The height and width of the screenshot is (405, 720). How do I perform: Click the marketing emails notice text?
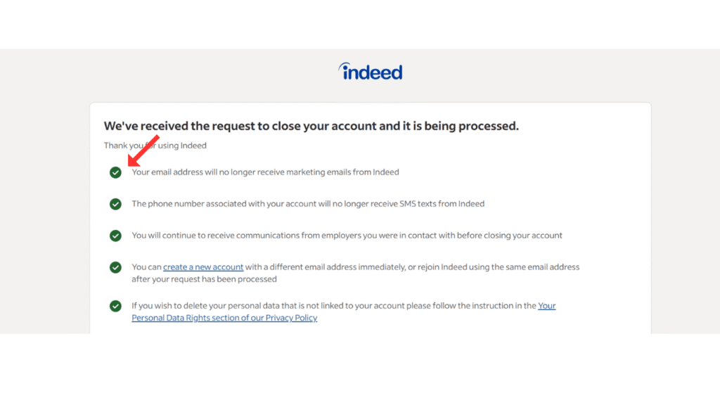[x=265, y=172]
